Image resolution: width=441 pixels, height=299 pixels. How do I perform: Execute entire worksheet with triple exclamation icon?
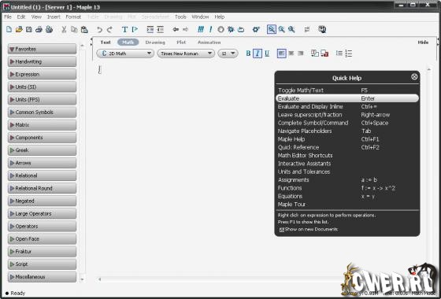tap(201, 29)
